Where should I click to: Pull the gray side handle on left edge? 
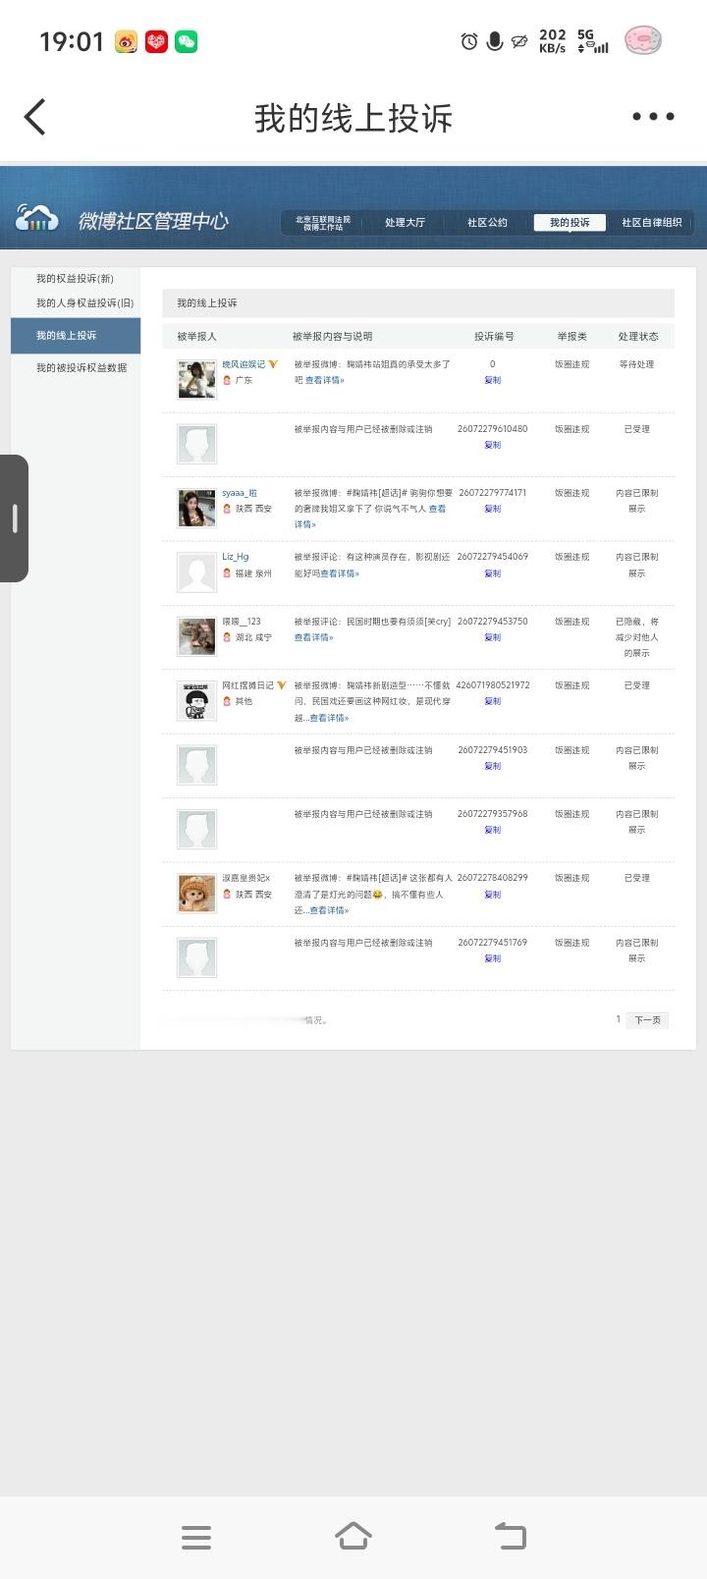14,518
